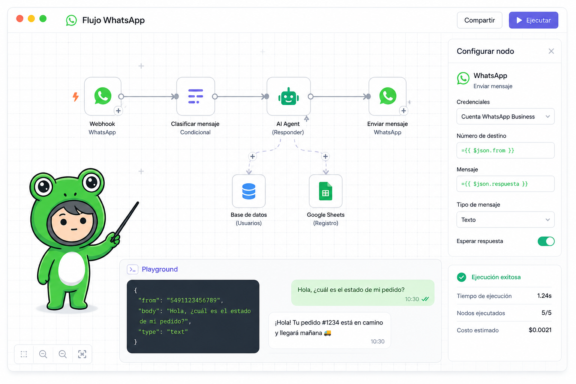Select the Clasificar mensaje node icon

195,96
